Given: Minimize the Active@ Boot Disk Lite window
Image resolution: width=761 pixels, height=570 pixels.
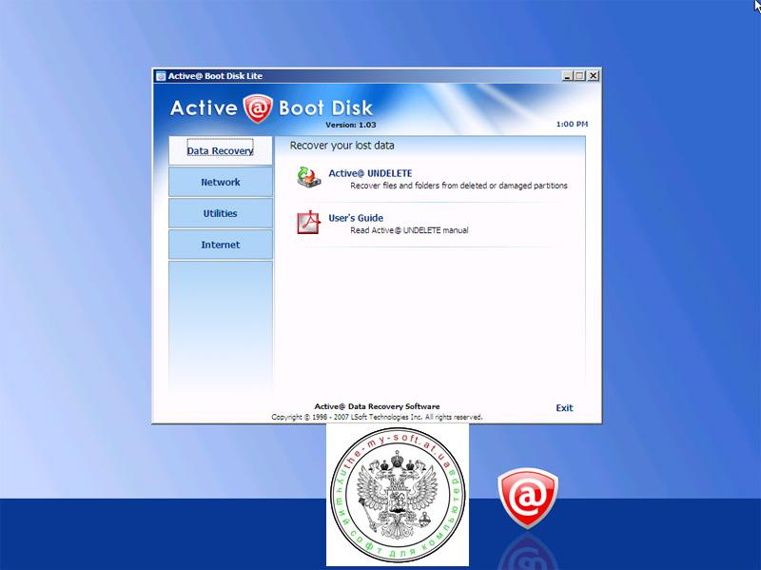Looking at the screenshot, I should (x=567, y=76).
